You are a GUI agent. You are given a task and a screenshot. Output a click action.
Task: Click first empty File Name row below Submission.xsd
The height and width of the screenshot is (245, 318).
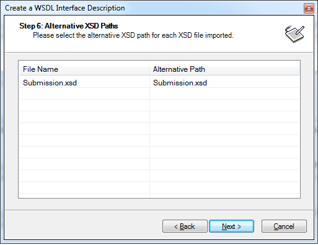coord(84,93)
